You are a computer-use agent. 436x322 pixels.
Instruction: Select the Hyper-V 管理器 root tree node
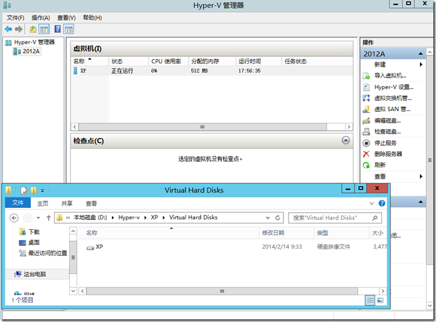(34, 42)
